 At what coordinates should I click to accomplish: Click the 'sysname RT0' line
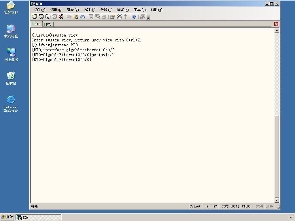click(55, 45)
